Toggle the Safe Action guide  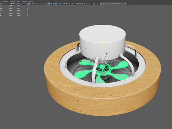[40, 4]
